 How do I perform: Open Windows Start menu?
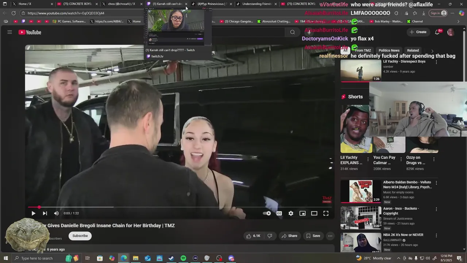(5, 258)
